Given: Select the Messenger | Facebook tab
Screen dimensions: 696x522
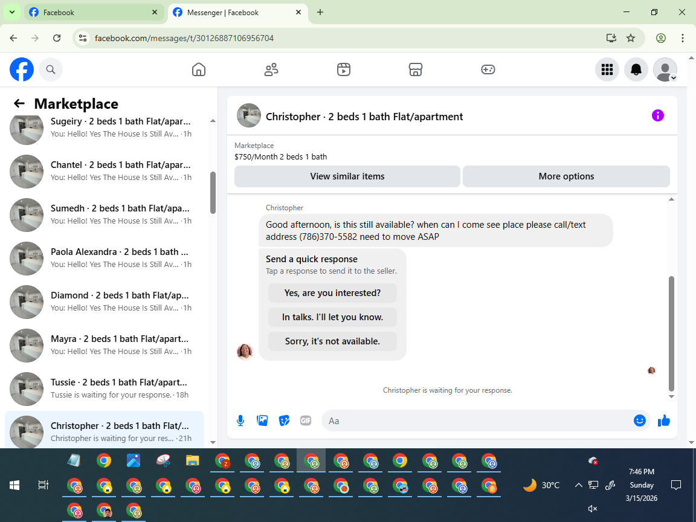Looking at the screenshot, I should 237,13.
